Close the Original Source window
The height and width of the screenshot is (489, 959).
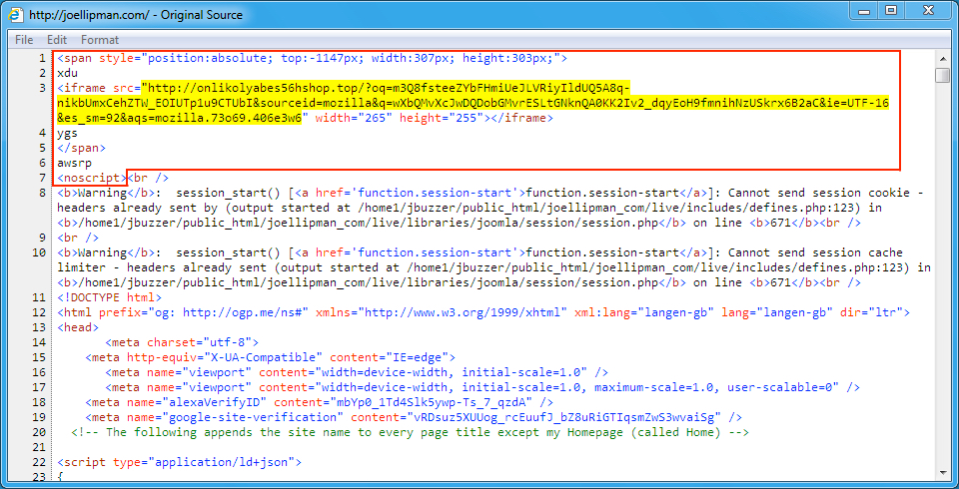coord(928,11)
